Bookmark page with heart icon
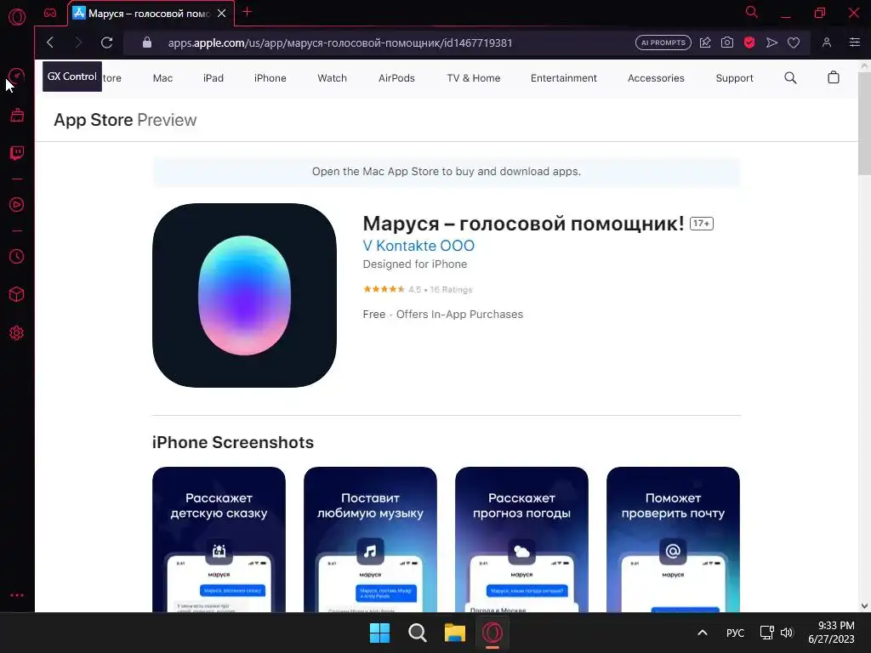This screenshot has width=871, height=653. [x=794, y=43]
